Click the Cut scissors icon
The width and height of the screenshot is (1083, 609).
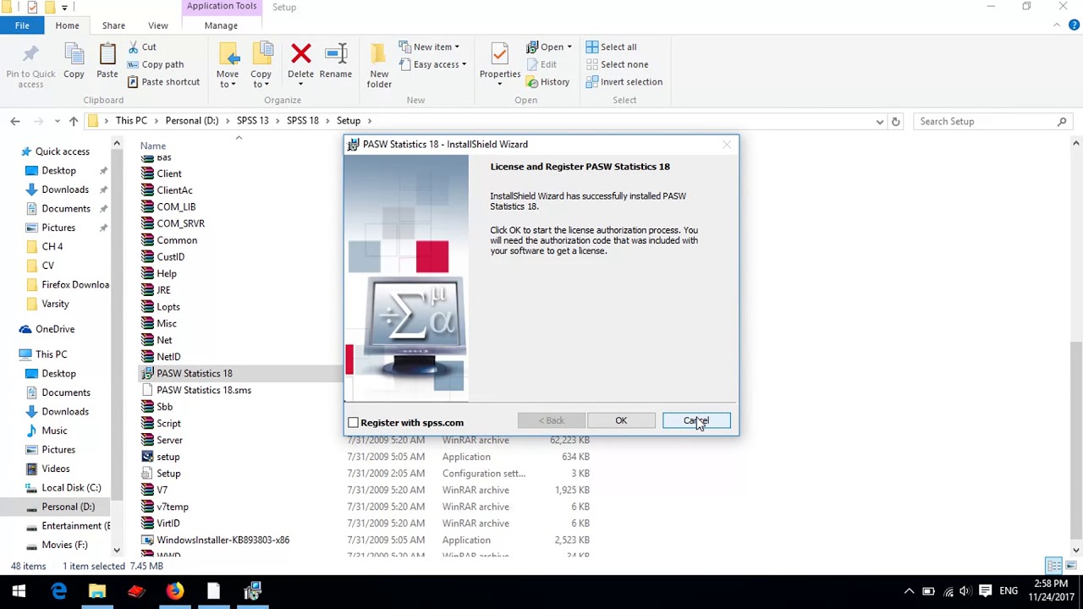click(134, 47)
